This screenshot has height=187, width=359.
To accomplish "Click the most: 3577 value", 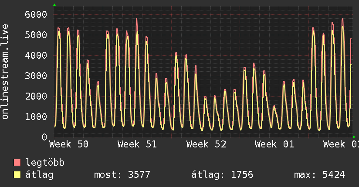I will pyautogui.click(x=122, y=175).
